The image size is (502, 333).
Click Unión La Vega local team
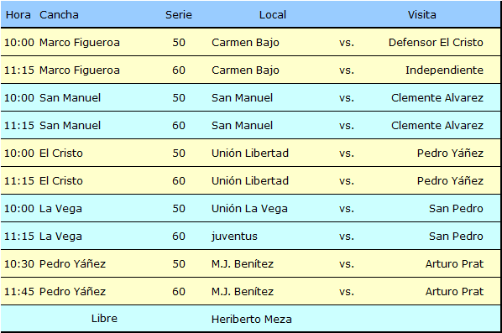click(x=249, y=208)
